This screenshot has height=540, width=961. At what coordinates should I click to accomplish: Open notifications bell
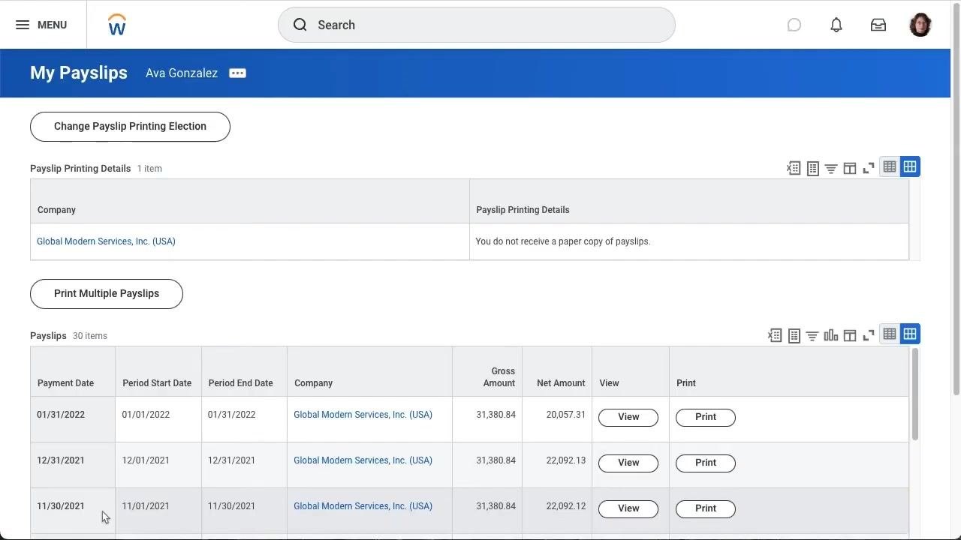836,25
